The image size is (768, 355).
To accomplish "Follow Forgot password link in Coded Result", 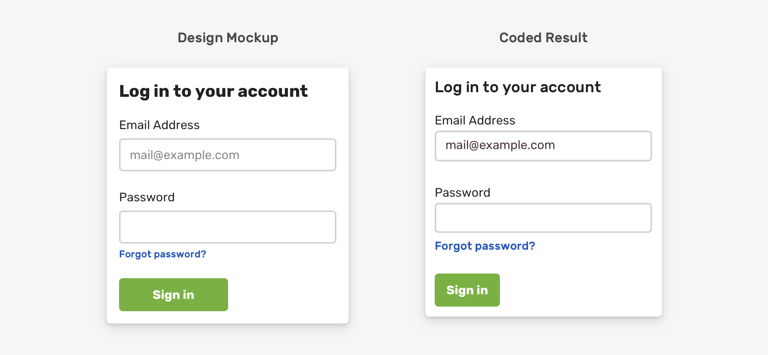I will click(x=485, y=246).
